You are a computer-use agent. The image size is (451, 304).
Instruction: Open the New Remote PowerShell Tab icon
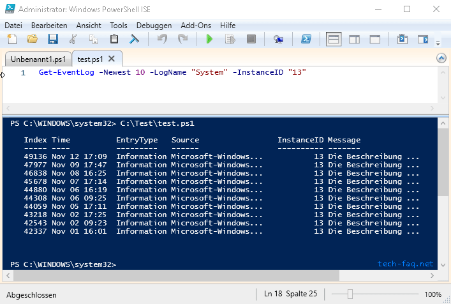[279, 40]
